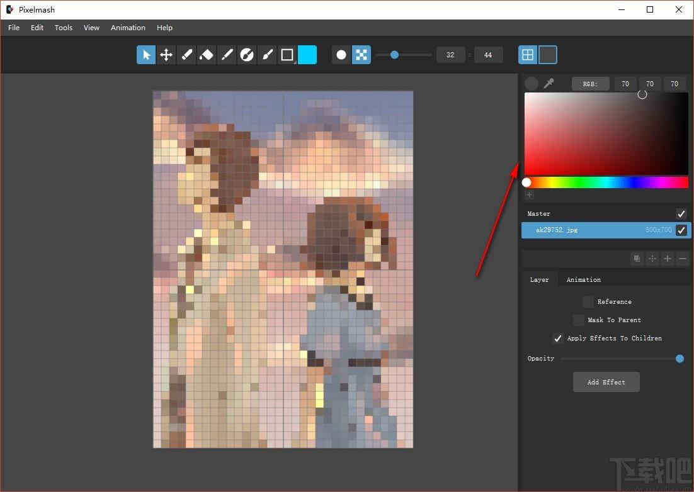Viewport: 694px width, 492px height.
Task: Switch to the single pane view button
Action: (547, 55)
